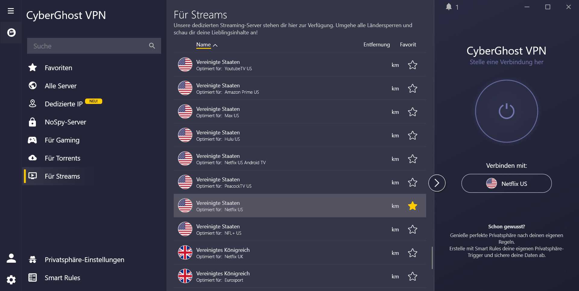Open notifications bell
The image size is (579, 291).
(449, 7)
